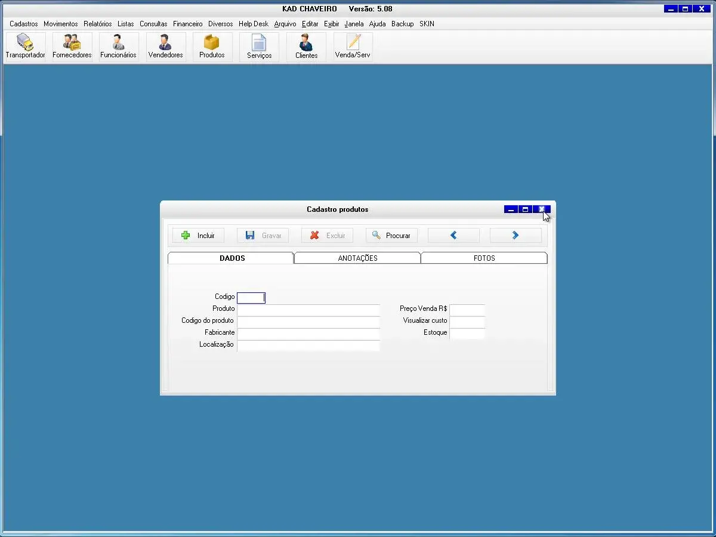Open the Cadastros menu
Image resolution: width=716 pixels, height=537 pixels.
tap(24, 24)
